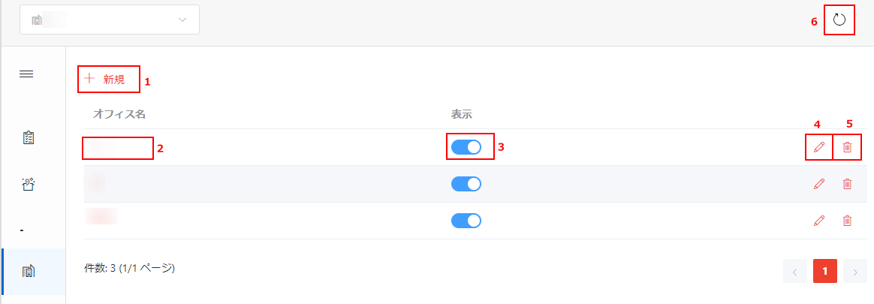Go to next page with right chevron

click(855, 272)
